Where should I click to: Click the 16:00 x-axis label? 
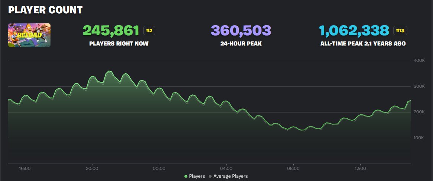[25, 168]
